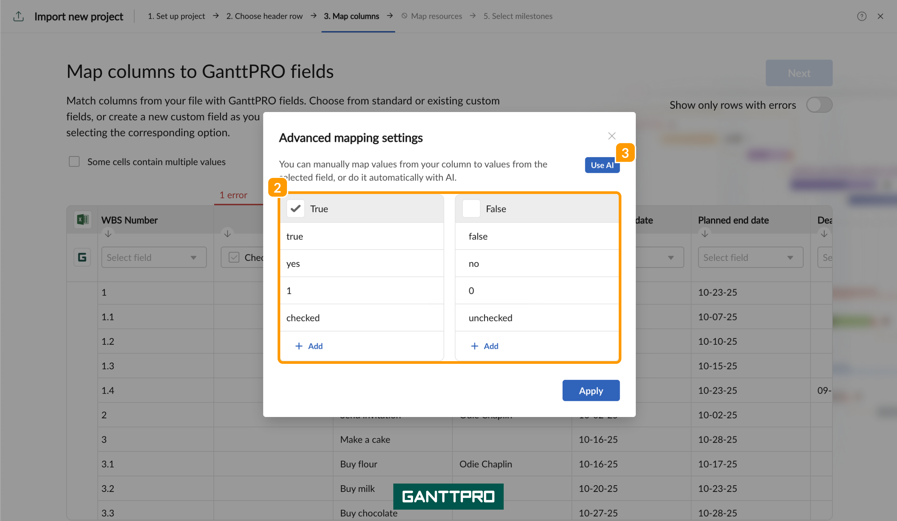Toggle the True checkbox in mapping header
Screen dimensions: 897x521
click(x=295, y=209)
